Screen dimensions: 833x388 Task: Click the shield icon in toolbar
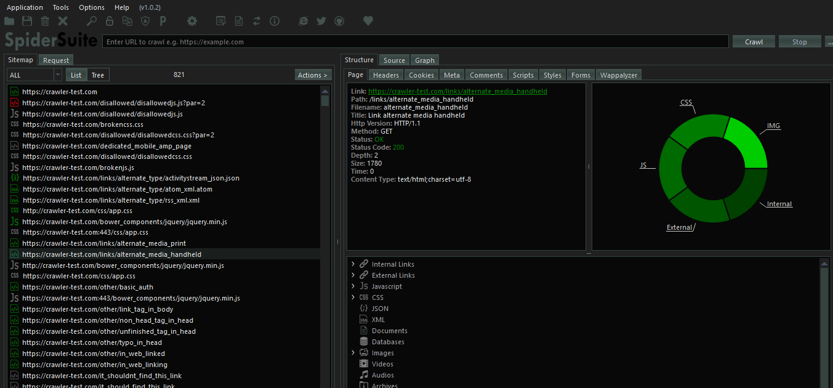tap(145, 22)
